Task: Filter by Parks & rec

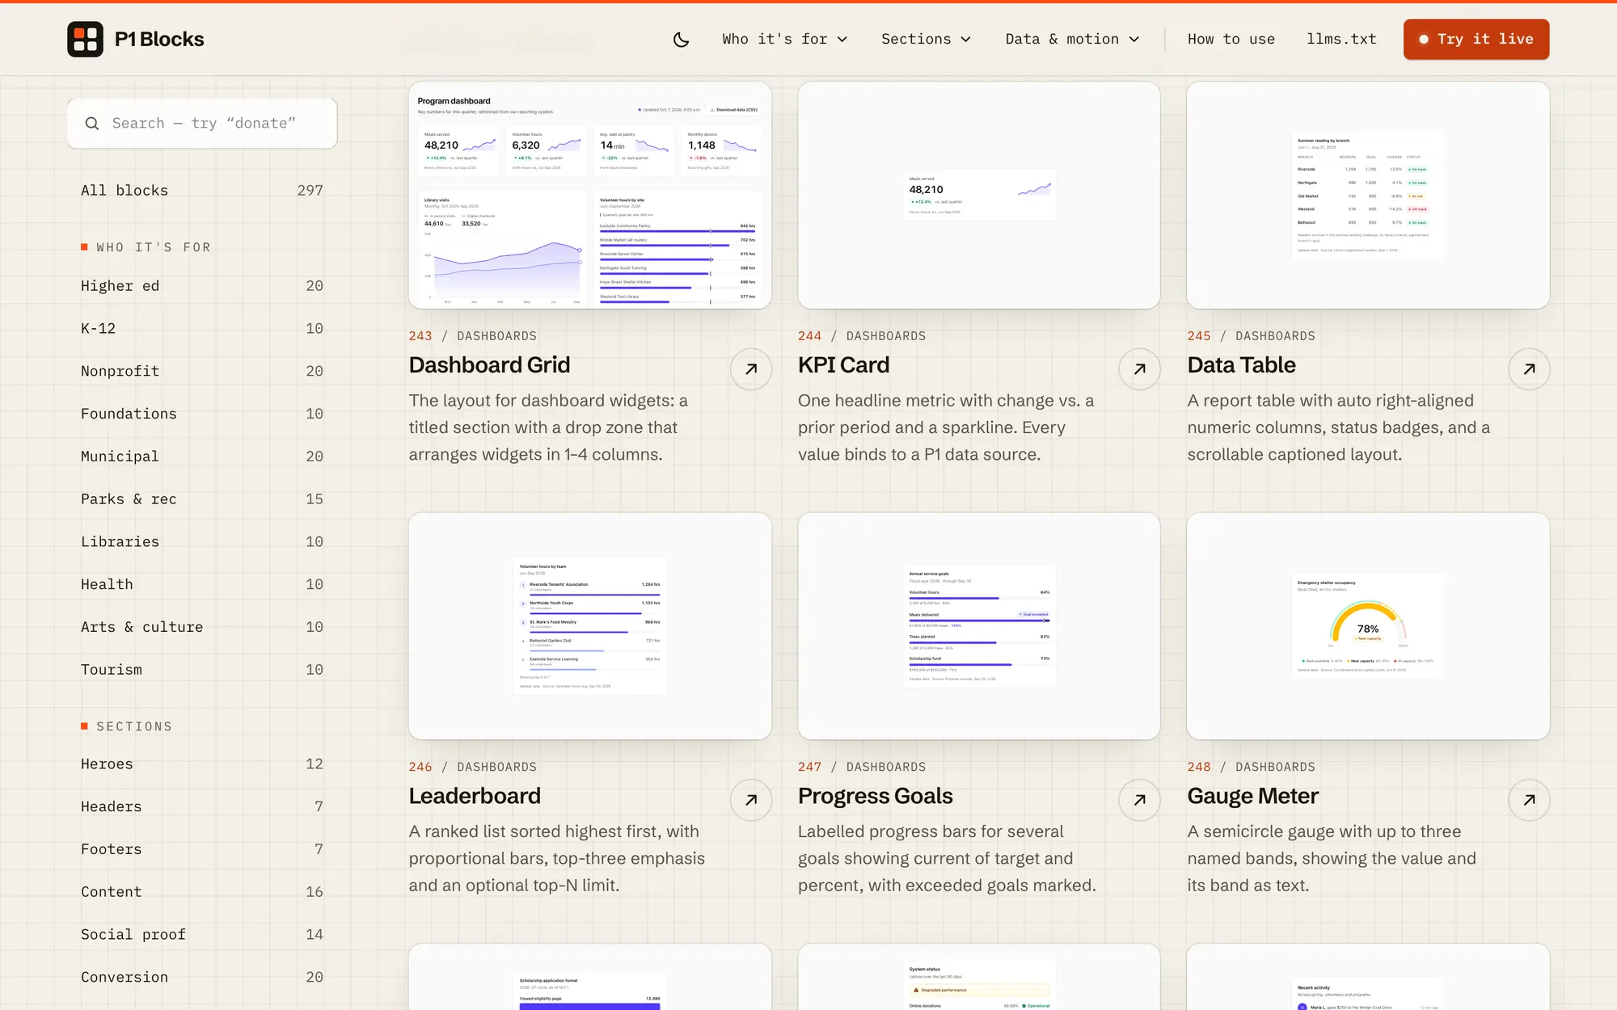Action: (x=202, y=499)
